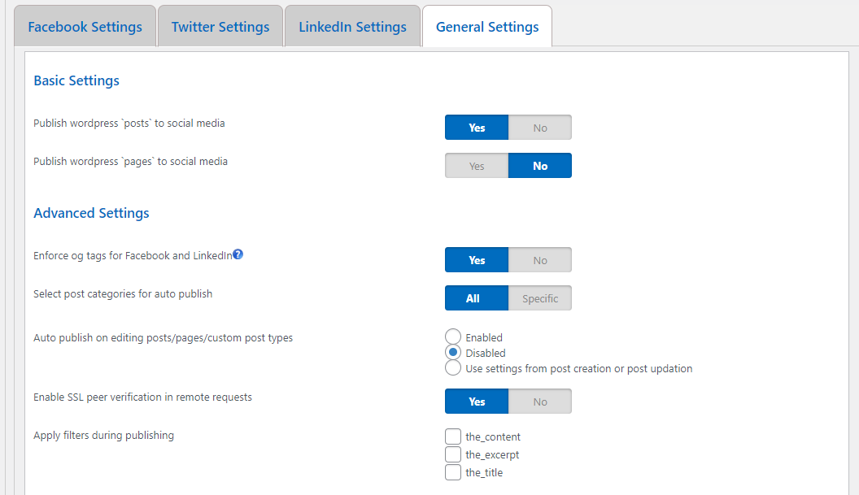Disable enforce og tags by clicking No

(540, 260)
